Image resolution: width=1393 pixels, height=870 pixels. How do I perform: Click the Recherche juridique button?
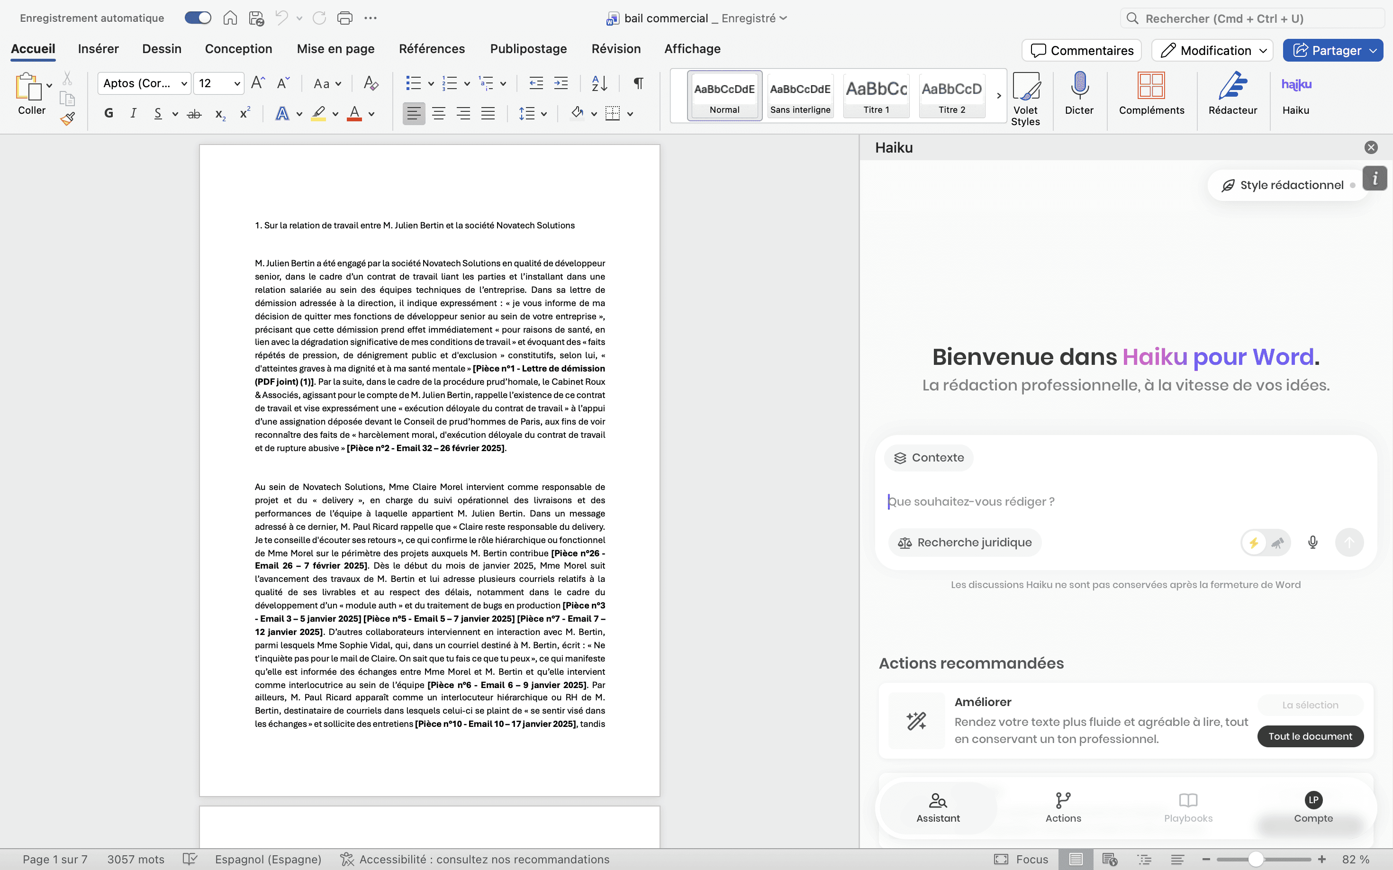(x=965, y=542)
